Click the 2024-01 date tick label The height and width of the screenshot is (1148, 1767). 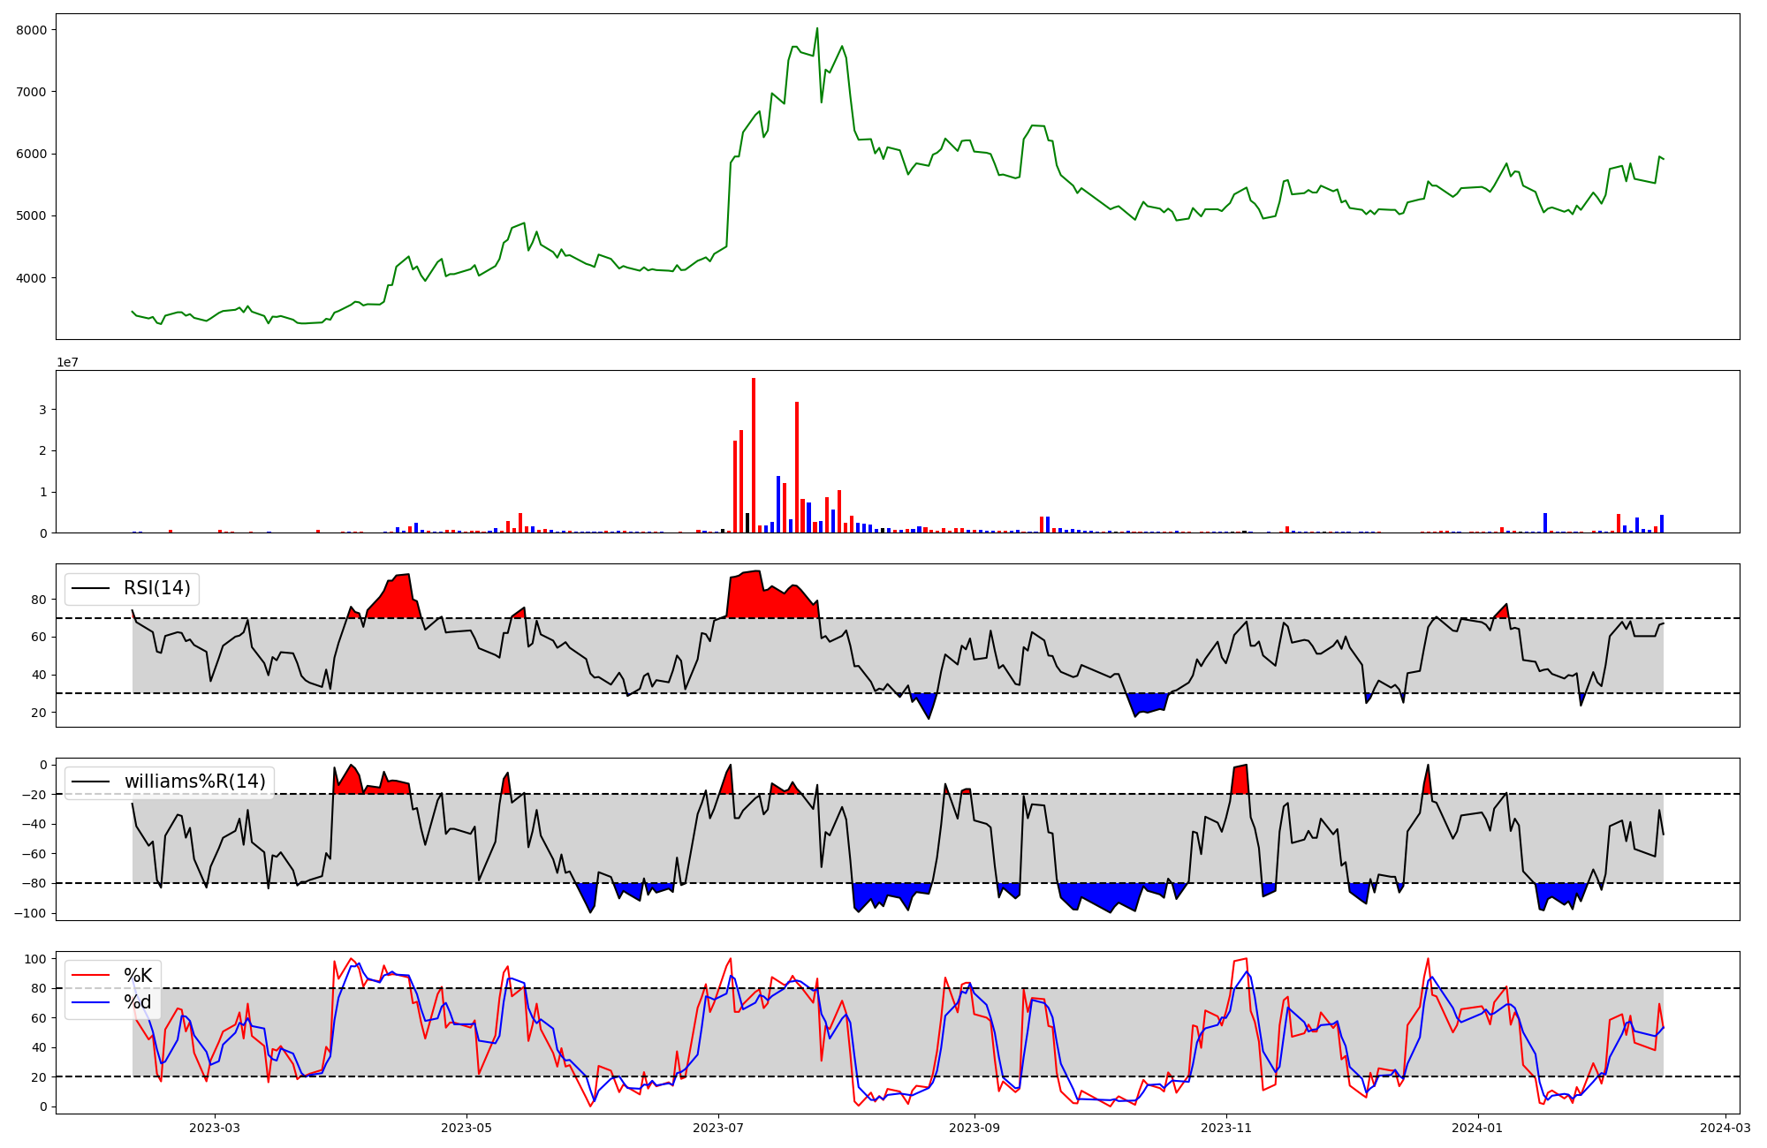1477,1128
